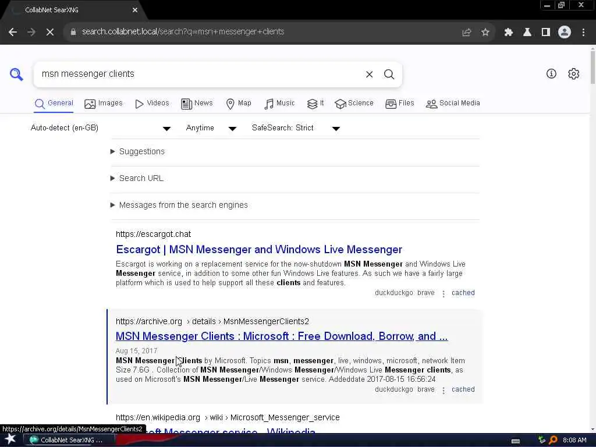The width and height of the screenshot is (596, 447).
Task: Open preferences gear icon
Action: pos(573,74)
